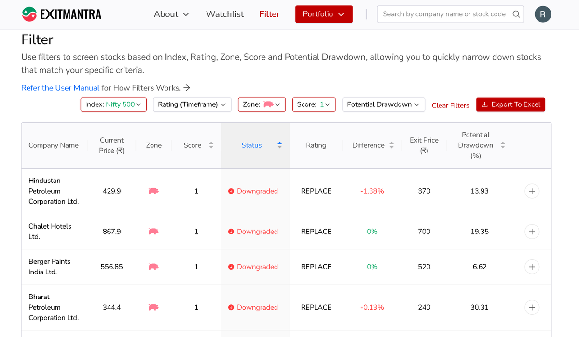Open the Refer the User Manual link
Screen dimensions: 579x337
pyautogui.click(x=60, y=88)
